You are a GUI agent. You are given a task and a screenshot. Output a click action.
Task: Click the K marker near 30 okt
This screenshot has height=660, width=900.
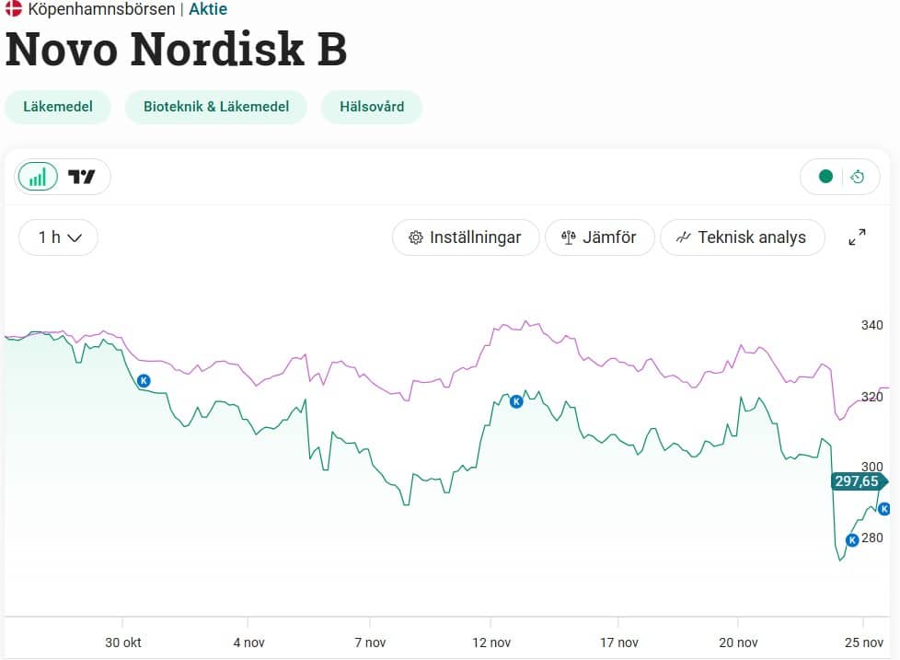point(143,380)
